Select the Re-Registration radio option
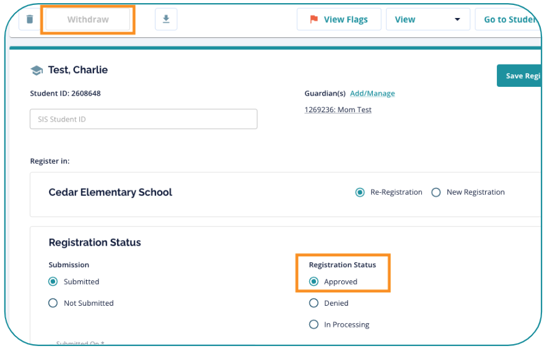Viewport: 547px width, 351px height. point(360,192)
